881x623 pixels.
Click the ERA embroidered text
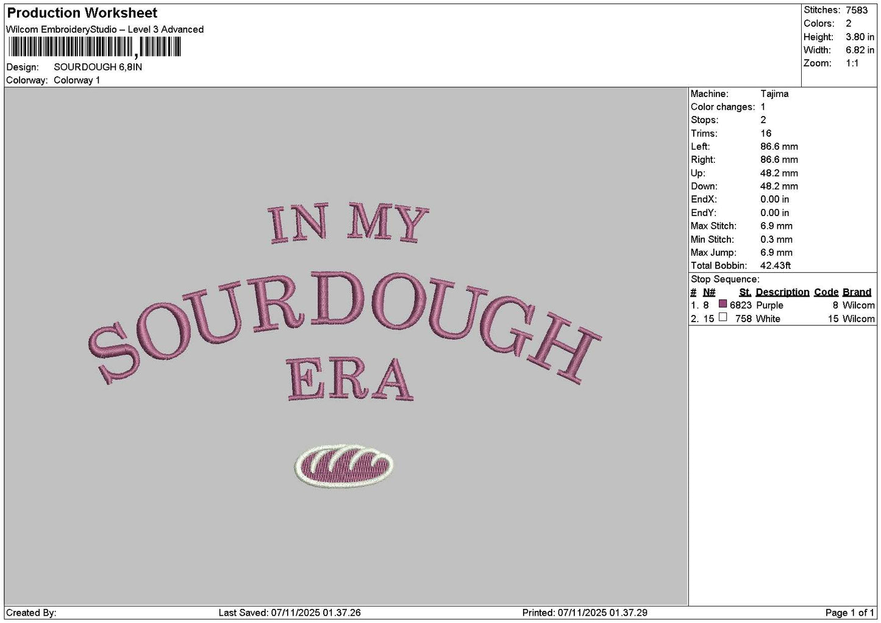pos(349,379)
